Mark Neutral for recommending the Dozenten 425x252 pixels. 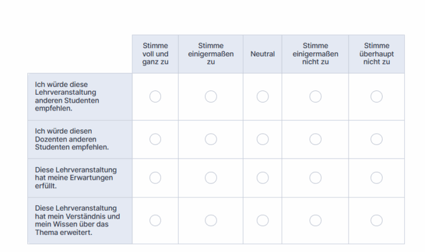click(x=262, y=139)
